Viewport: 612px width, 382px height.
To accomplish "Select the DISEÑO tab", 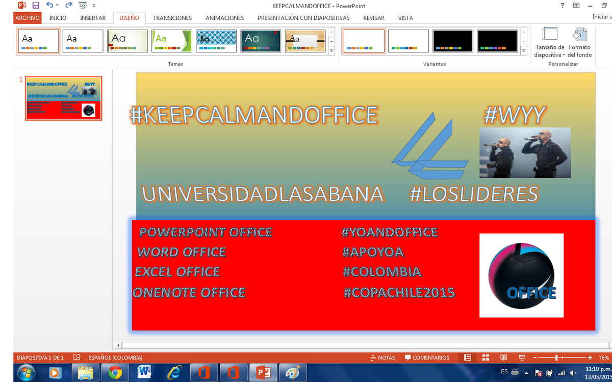I will coord(129,18).
